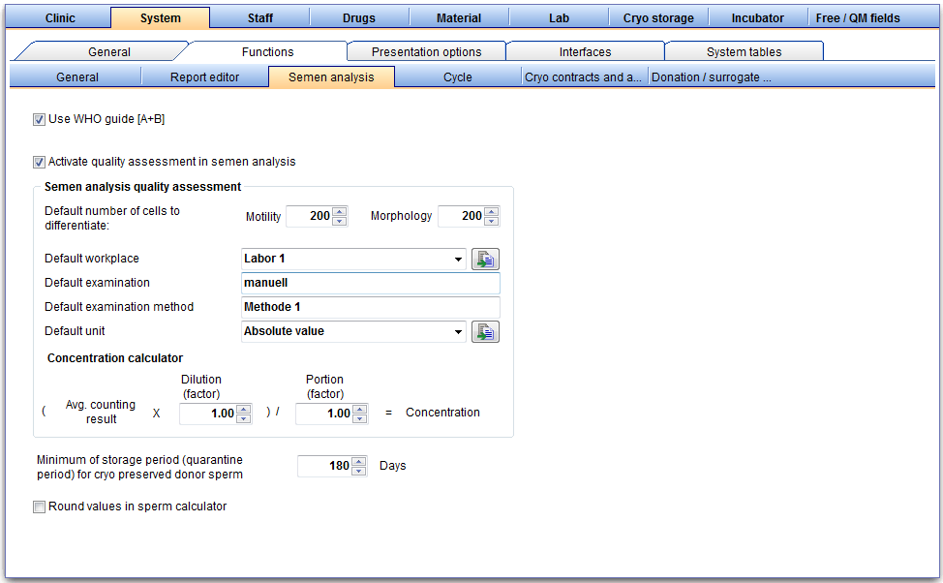Viewport: 943px width, 583px height.
Task: Enable Round values in sperm calculator
Action: (39, 507)
